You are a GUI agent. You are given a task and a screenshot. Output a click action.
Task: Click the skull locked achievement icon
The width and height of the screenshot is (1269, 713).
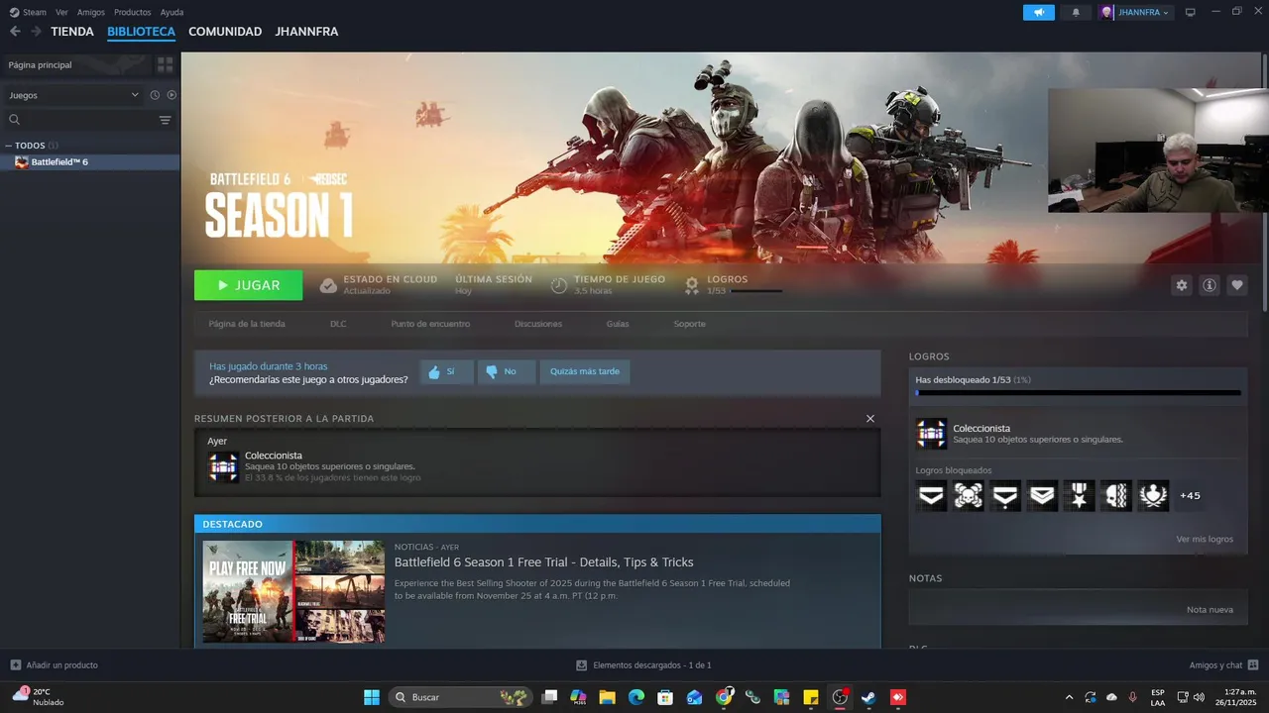(x=969, y=496)
